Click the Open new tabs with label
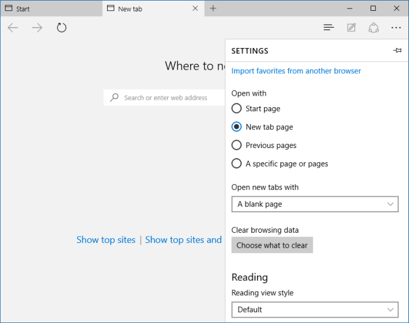This screenshot has height=323, width=409. (x=265, y=187)
